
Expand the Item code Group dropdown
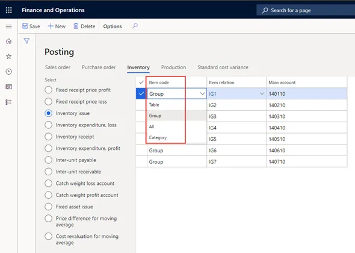pos(202,93)
